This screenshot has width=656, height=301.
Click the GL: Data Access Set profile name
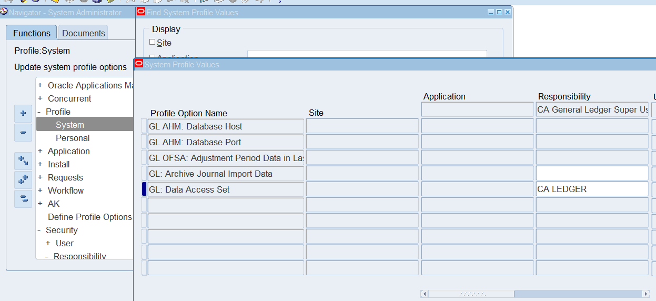[226, 189]
